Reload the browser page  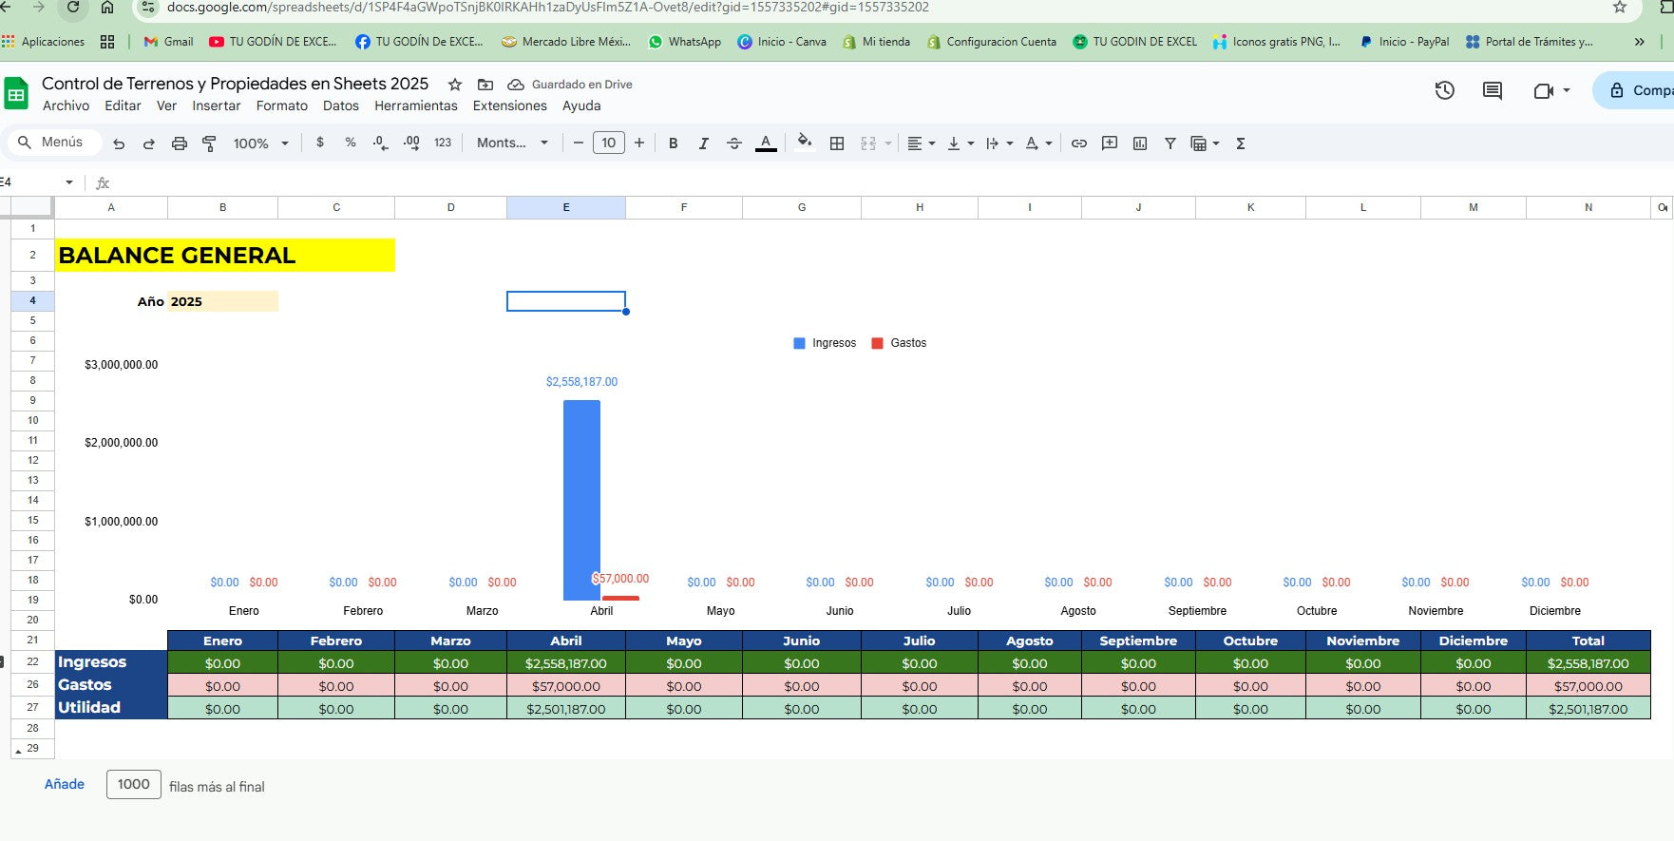73,8
